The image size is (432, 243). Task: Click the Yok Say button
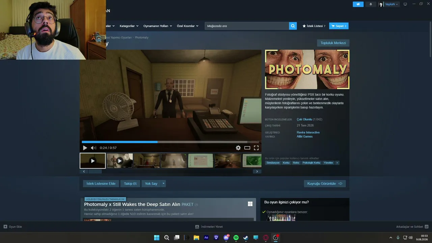click(151, 184)
